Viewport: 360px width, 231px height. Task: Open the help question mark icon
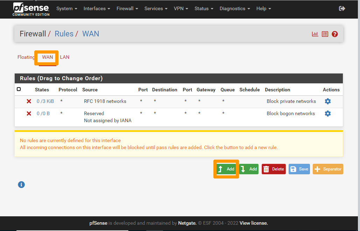334,34
